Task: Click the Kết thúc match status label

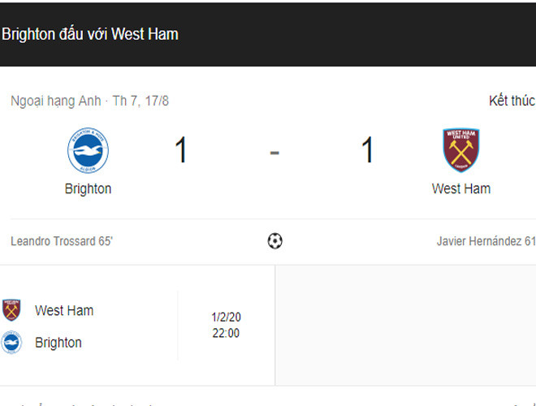Action: pyautogui.click(x=512, y=101)
